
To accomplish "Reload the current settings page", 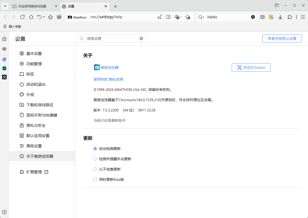I will click(23, 17).
